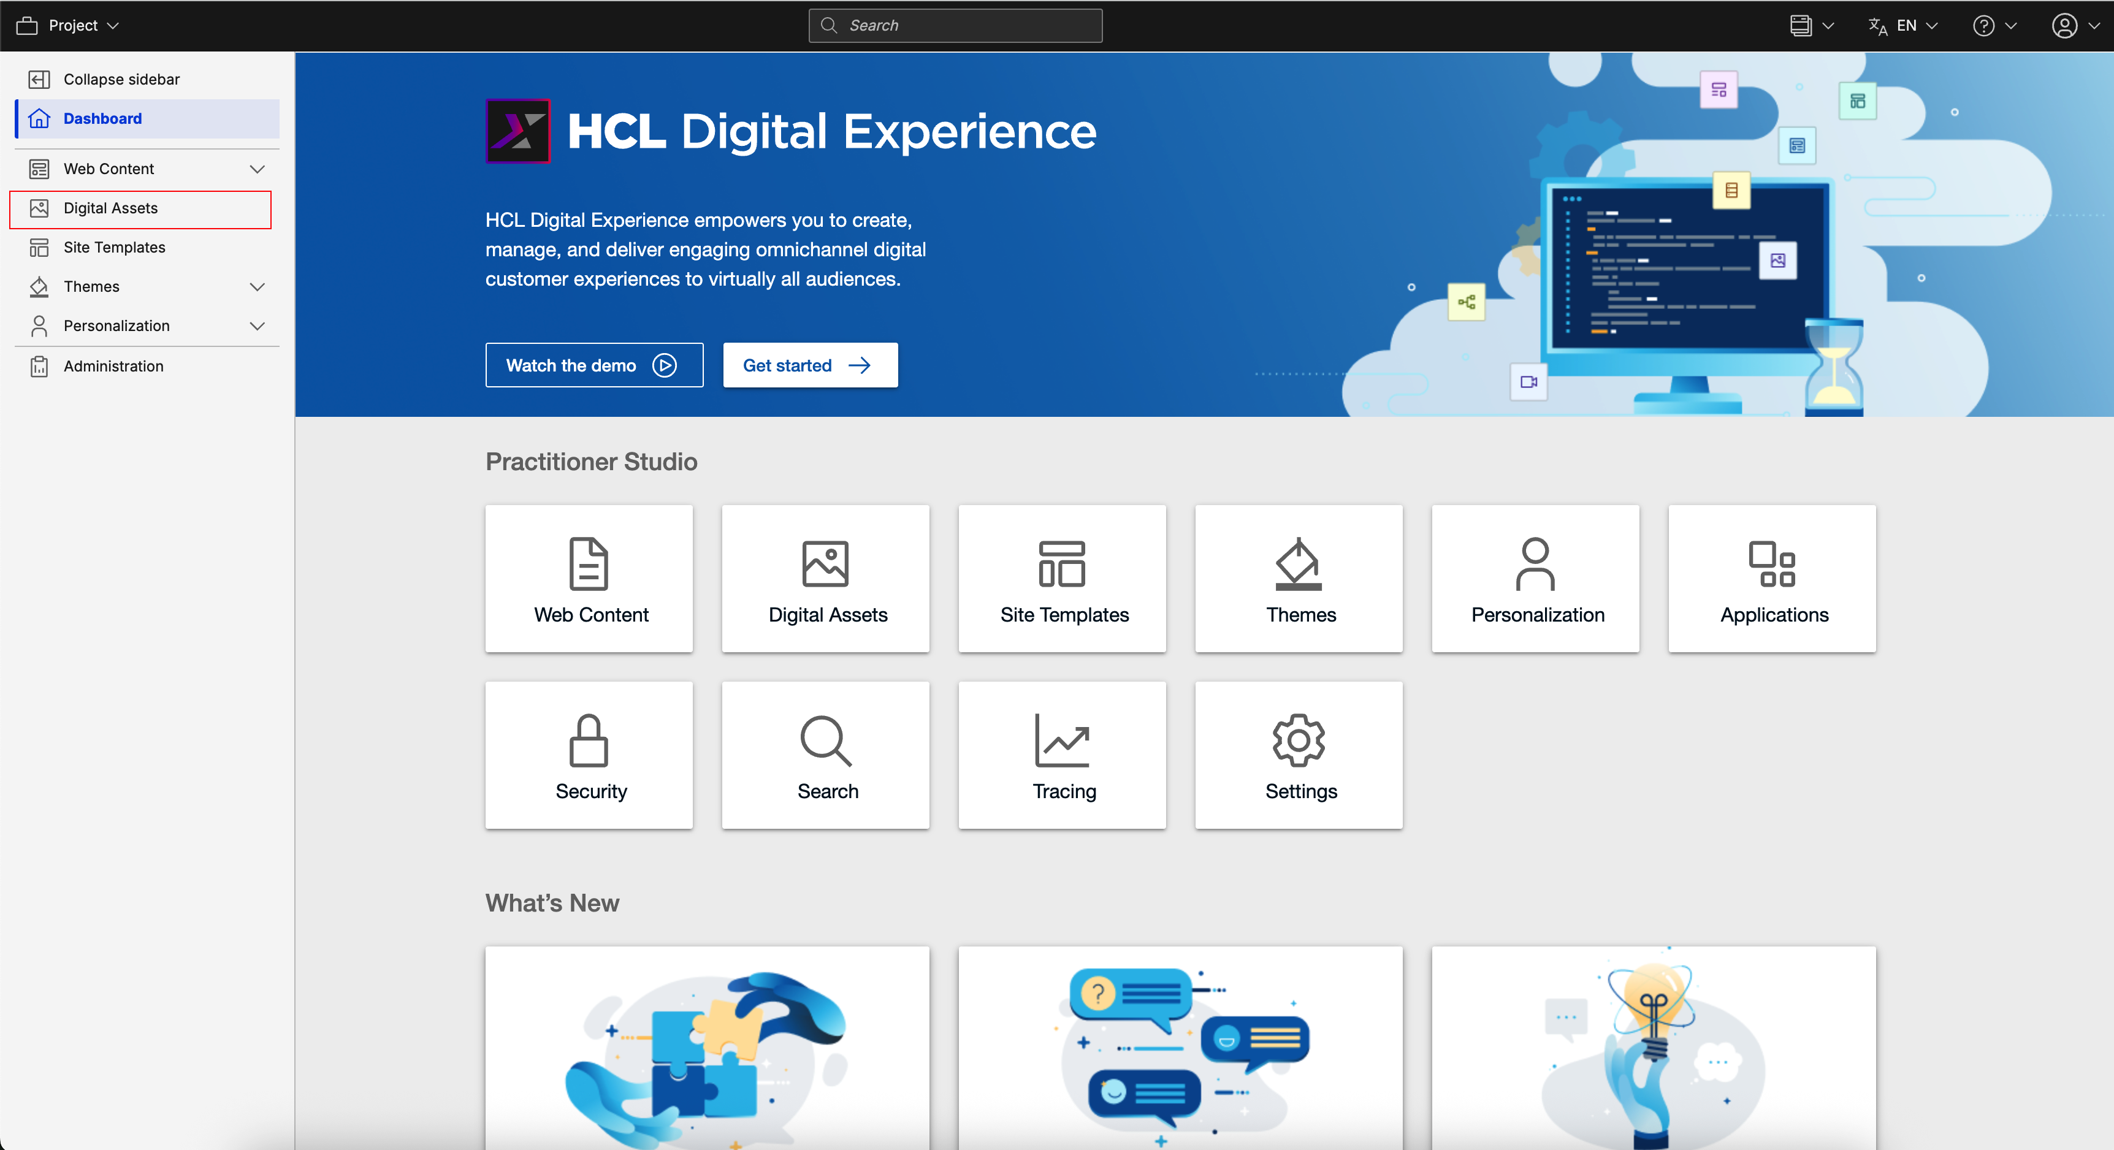2114x1150 pixels.
Task: Open the Tracing tile
Action: pyautogui.click(x=1062, y=754)
